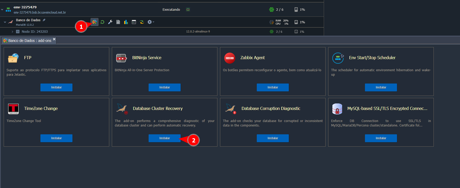Install the Database Cluster Recovery add-on
Screen dimensions: 460x188
(x=164, y=138)
